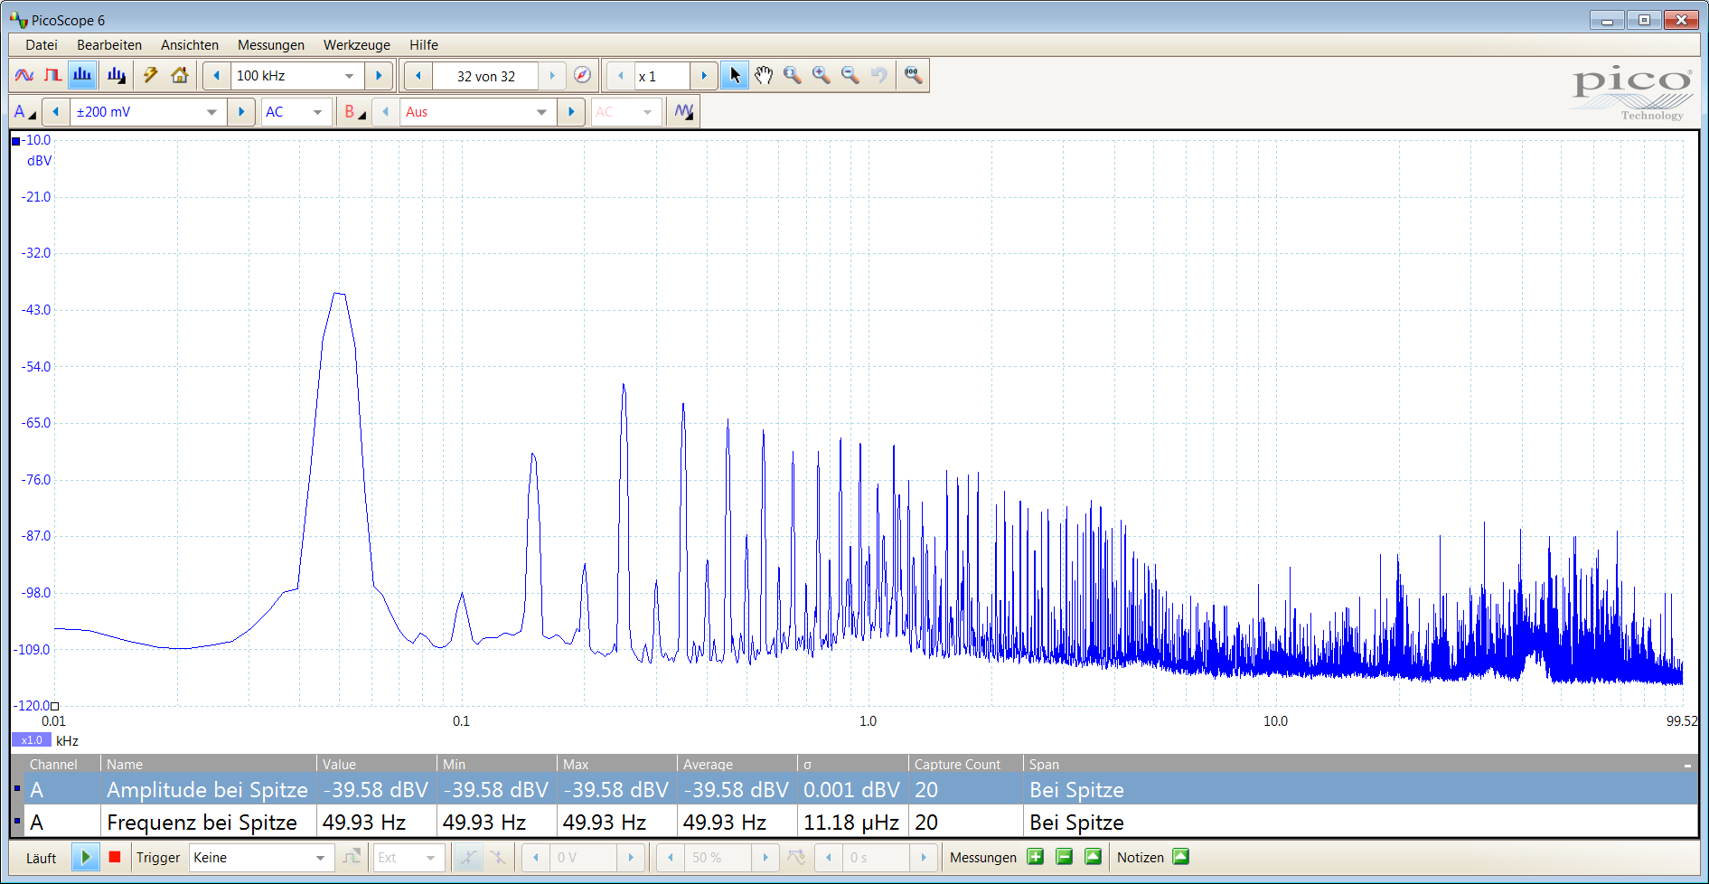
Task: Stop capturing with red square
Action: 115,857
